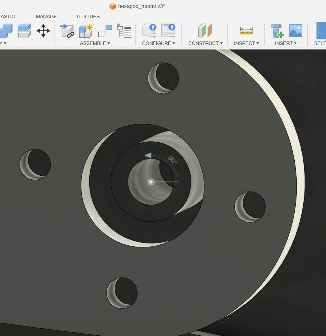Open the INSPECT dropdown menu
Viewport: 326px width, 336px height.
[x=246, y=43]
